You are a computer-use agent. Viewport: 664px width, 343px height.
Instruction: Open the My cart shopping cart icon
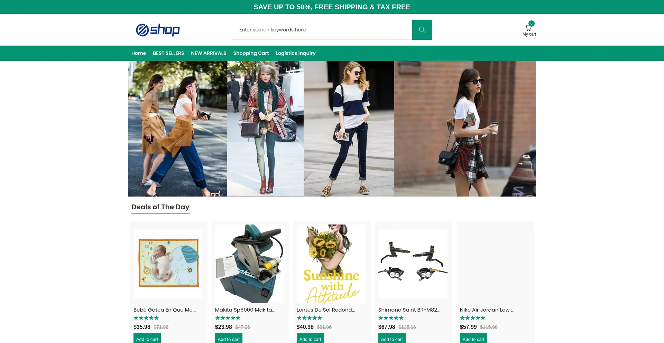tap(528, 28)
